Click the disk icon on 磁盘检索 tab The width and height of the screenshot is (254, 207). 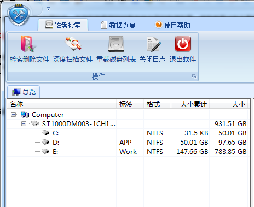49,25
